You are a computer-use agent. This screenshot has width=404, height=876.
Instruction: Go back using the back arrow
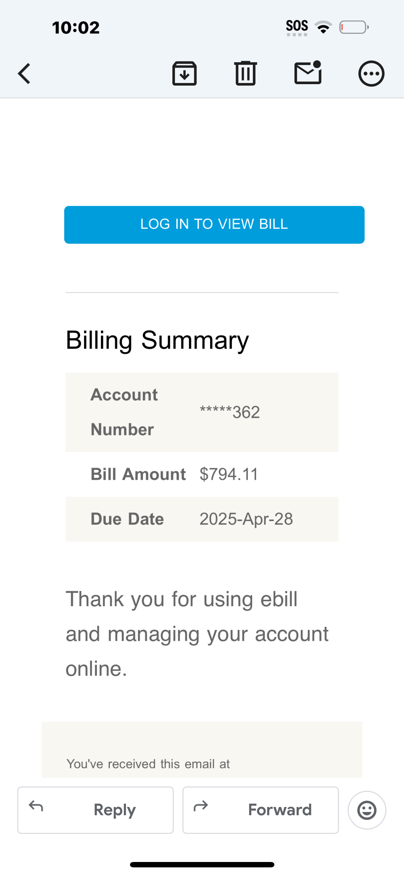(x=24, y=74)
